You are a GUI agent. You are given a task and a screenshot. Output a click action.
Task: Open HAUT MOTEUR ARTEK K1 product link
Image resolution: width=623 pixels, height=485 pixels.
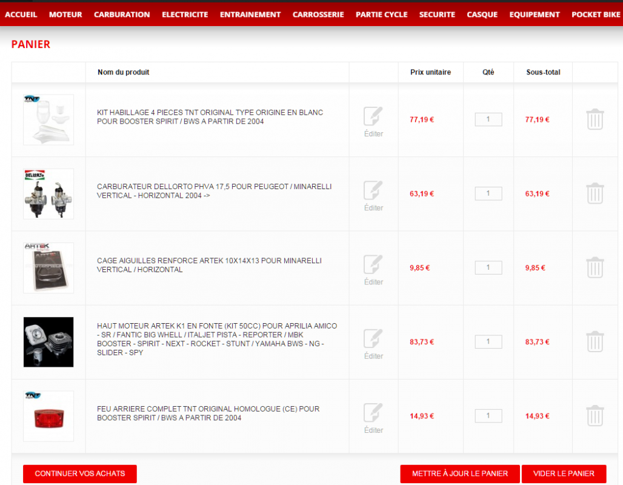217,339
